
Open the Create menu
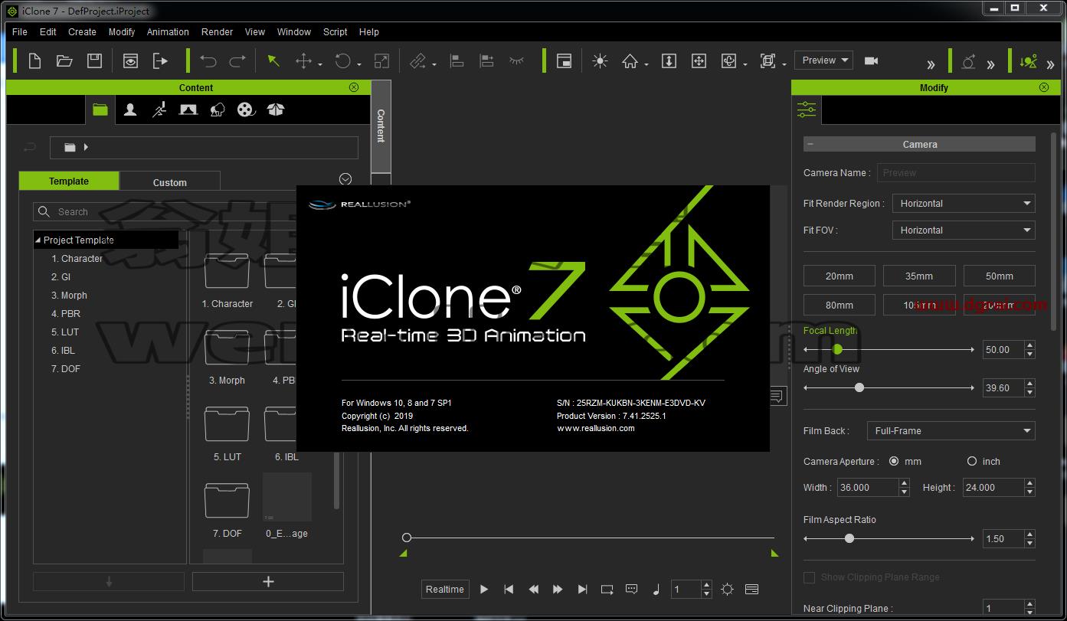coord(82,32)
